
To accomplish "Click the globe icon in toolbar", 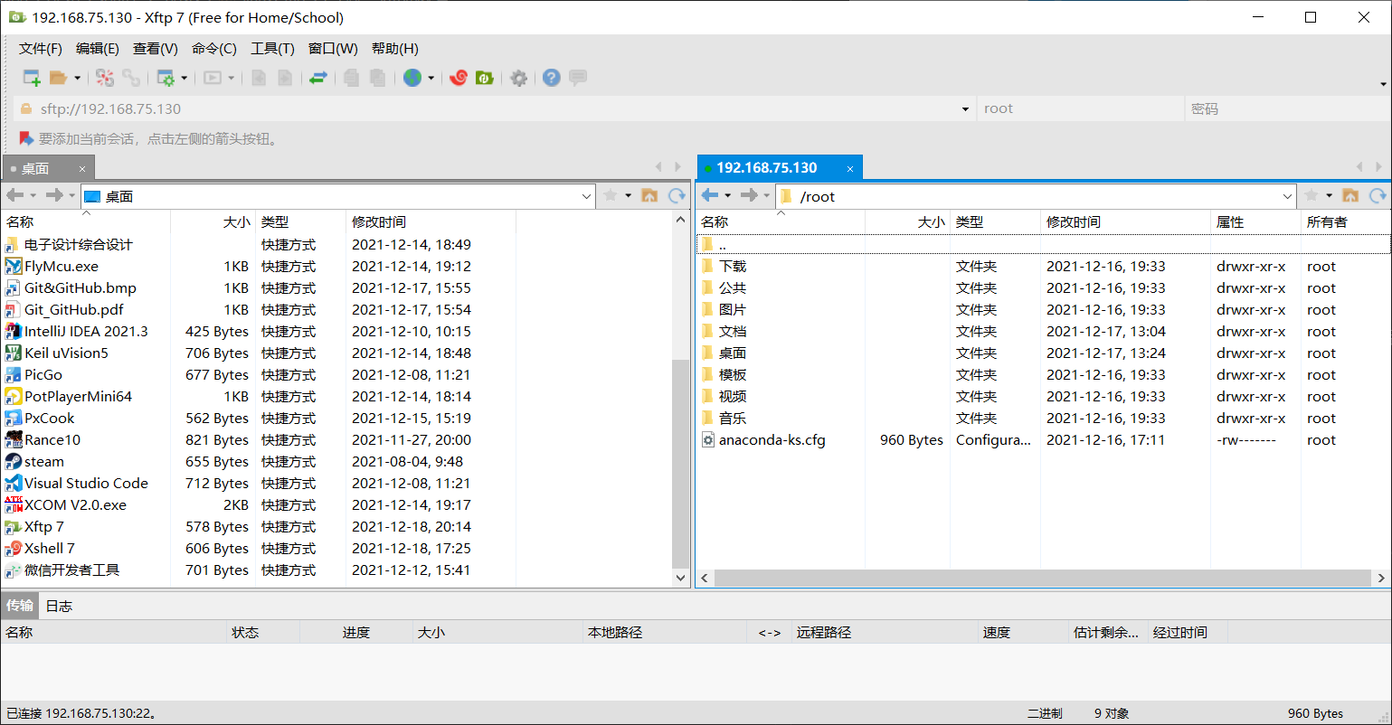I will click(x=412, y=78).
